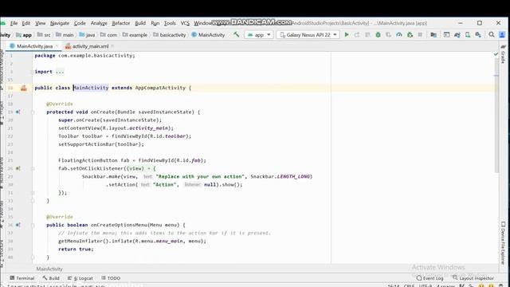
Task: Click override gutter icon beside onCreate method
Action: pyautogui.click(x=18, y=112)
